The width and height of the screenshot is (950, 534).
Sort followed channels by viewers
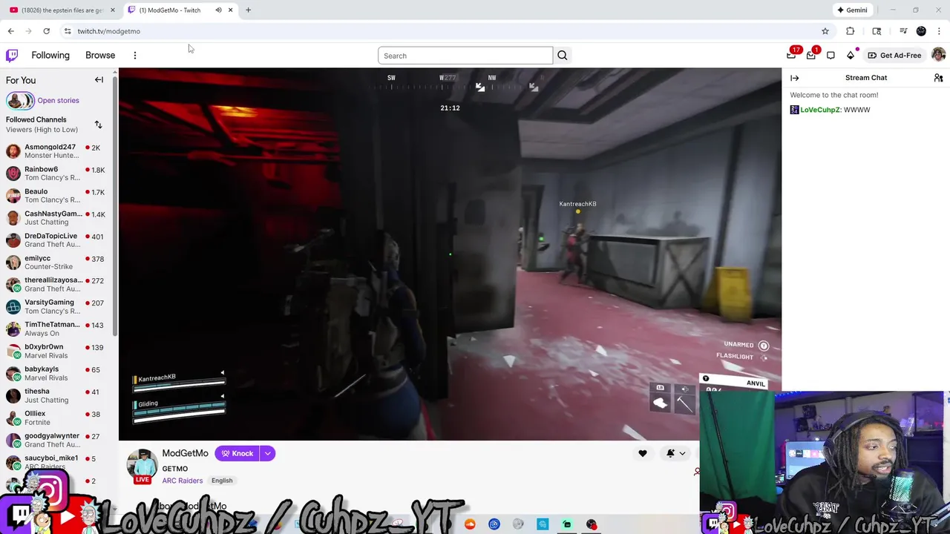coord(98,125)
